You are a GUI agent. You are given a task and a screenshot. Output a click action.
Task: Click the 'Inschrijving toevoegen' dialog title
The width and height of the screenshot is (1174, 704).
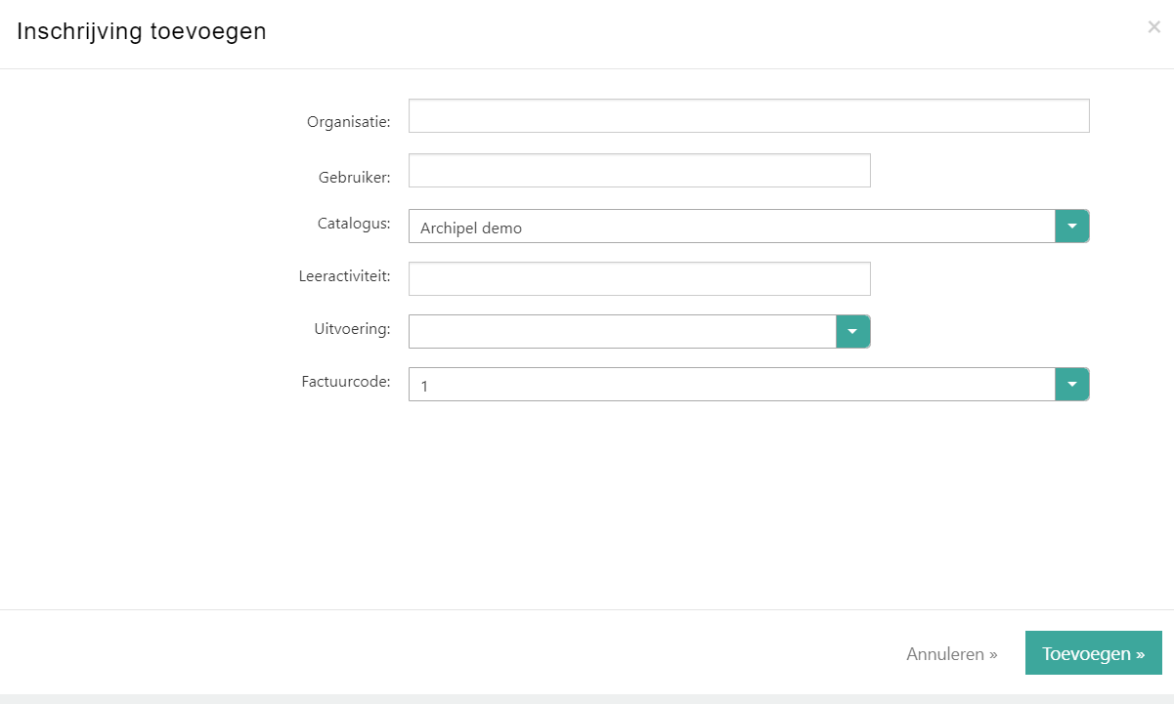[142, 31]
